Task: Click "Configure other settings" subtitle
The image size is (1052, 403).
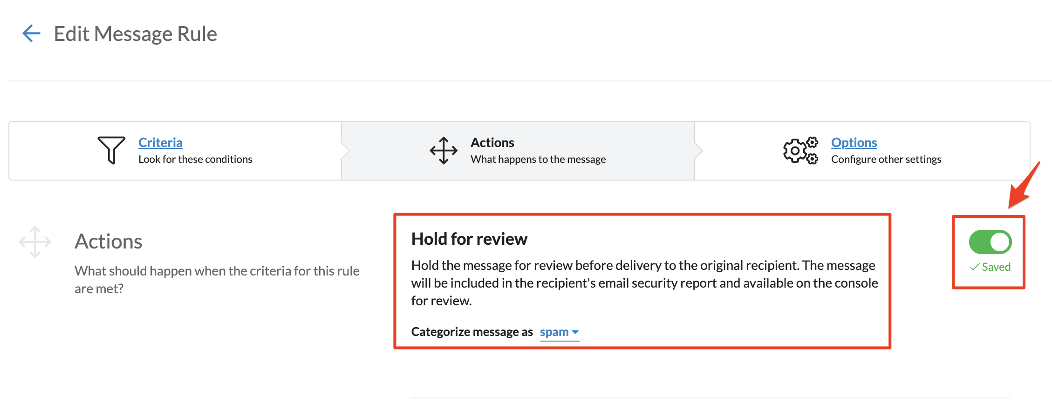Action: pyautogui.click(x=886, y=159)
